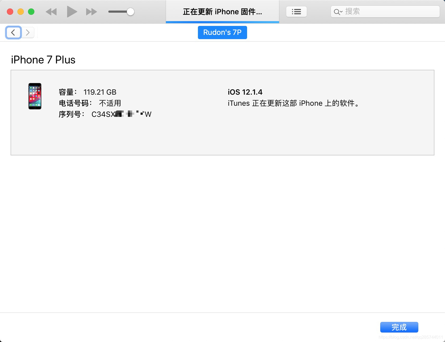Click the 序列号 serial number text
This screenshot has height=342, width=445.
[105, 114]
